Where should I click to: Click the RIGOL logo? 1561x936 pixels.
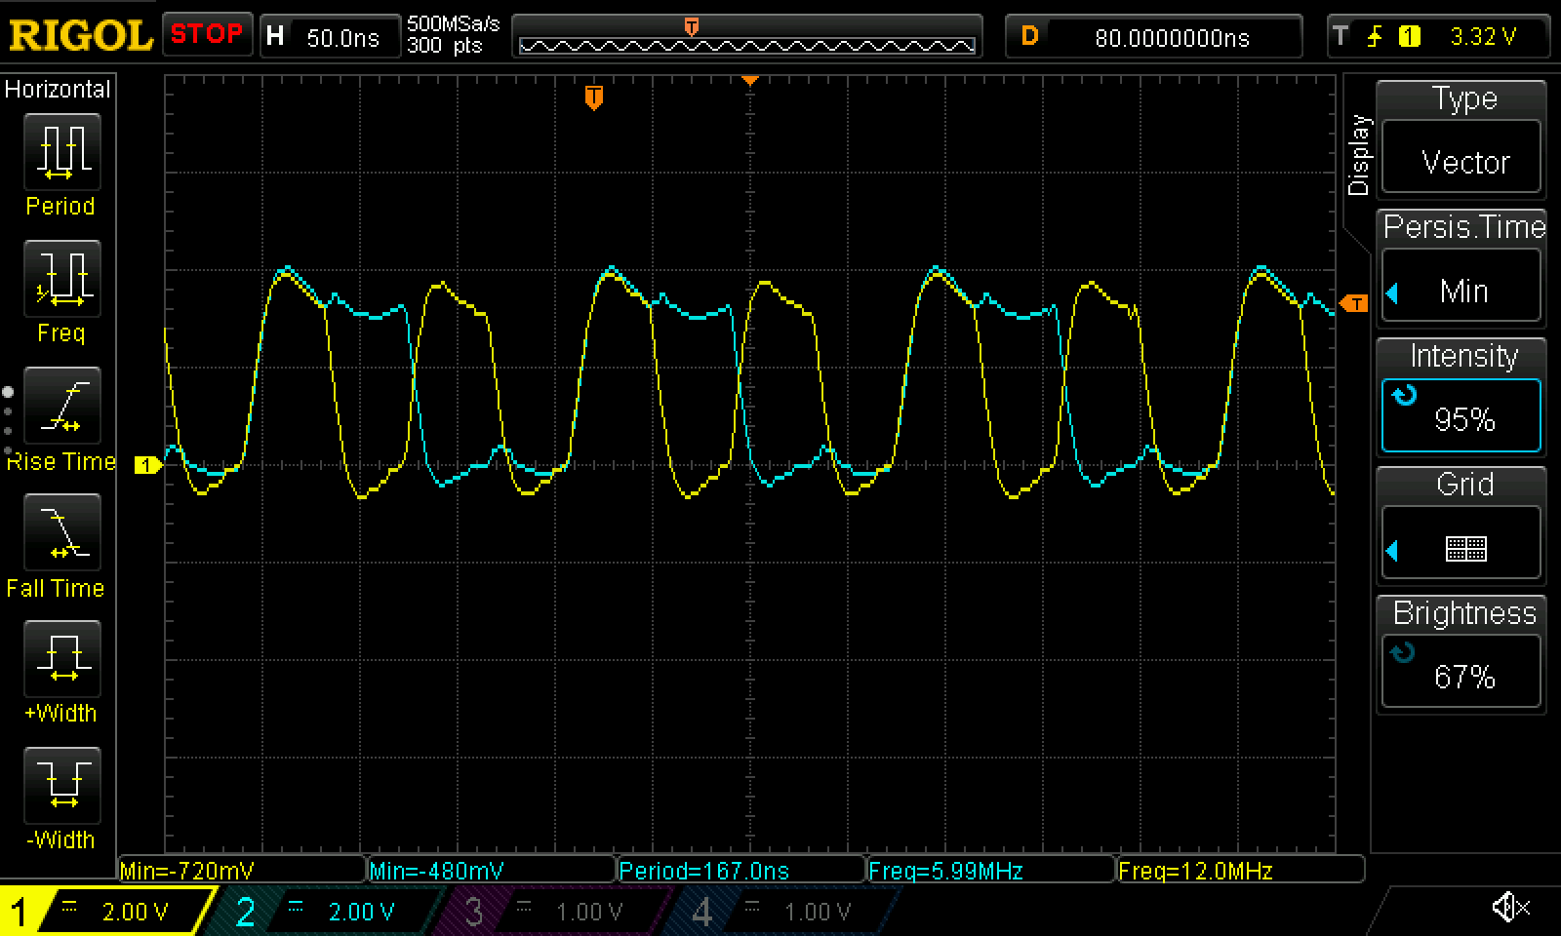(x=80, y=36)
